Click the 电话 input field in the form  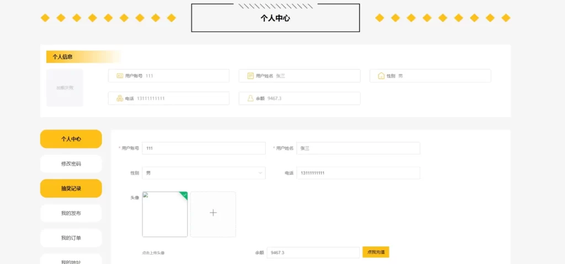coord(358,173)
